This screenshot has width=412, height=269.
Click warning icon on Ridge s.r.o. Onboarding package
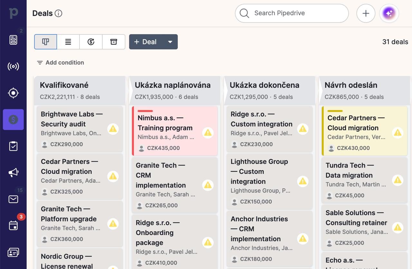pos(208,243)
